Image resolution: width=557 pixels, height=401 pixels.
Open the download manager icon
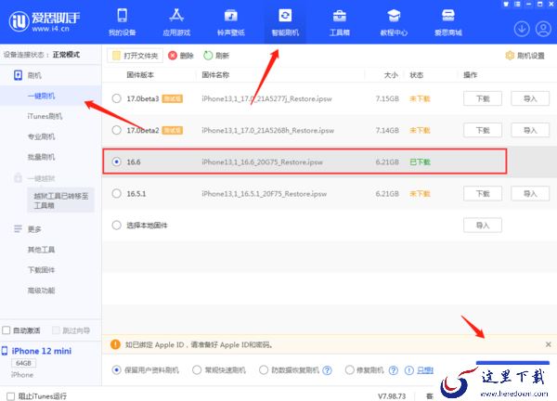[x=522, y=29]
